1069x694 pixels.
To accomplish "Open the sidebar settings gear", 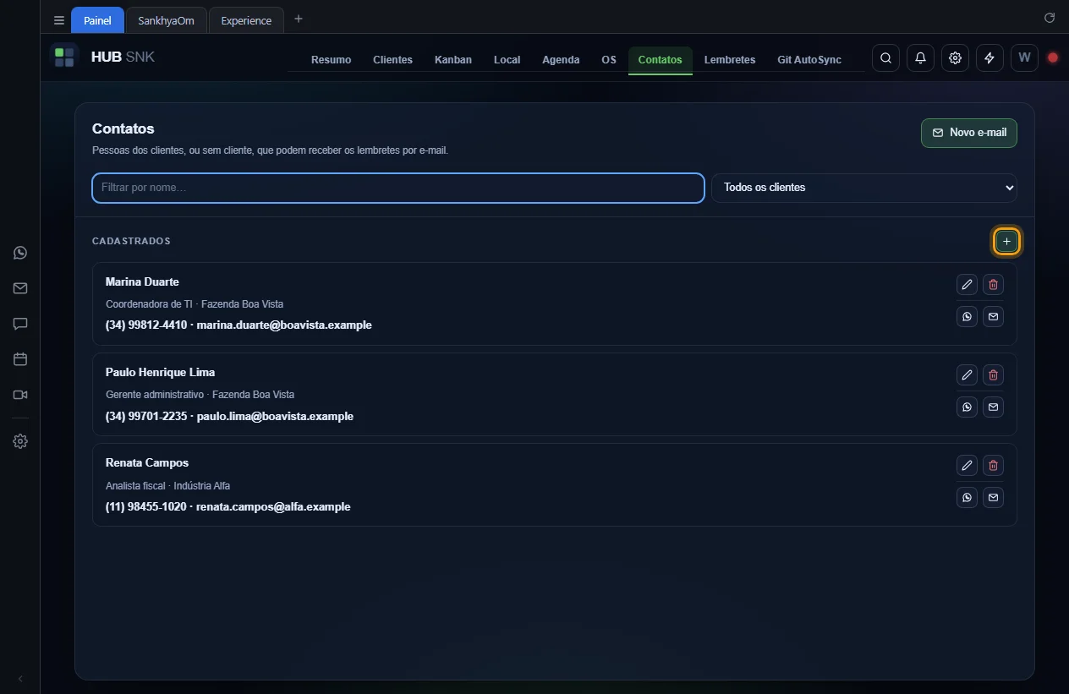I will pos(20,441).
